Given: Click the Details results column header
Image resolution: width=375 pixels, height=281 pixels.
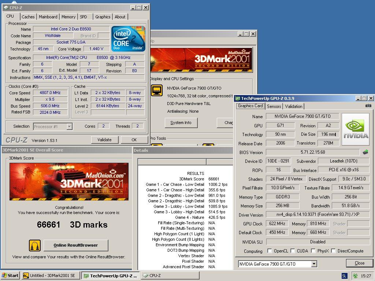Looking at the screenshot, I should coord(172,162).
